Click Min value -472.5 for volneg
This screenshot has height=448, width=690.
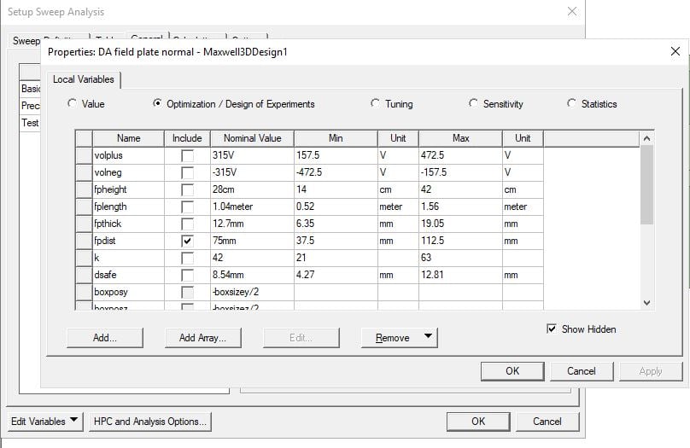pos(336,172)
